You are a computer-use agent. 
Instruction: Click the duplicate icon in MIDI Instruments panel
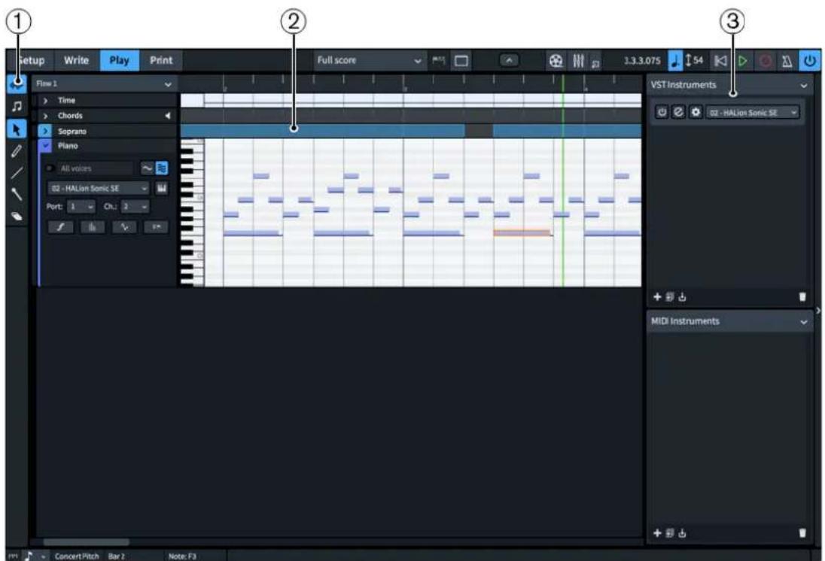pyautogui.click(x=670, y=533)
